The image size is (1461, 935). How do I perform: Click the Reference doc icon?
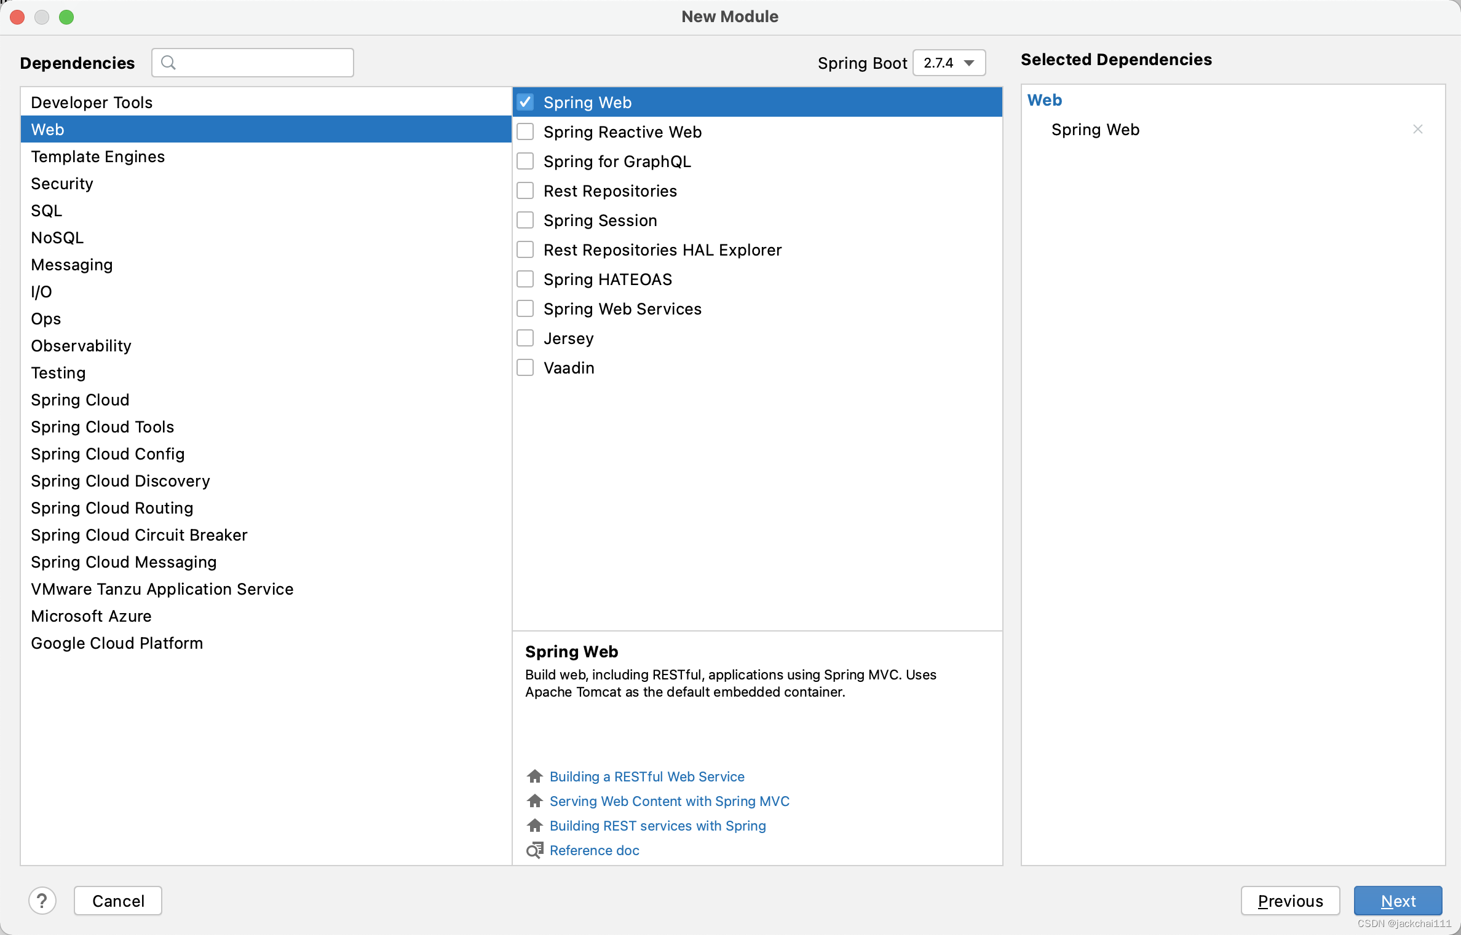(x=535, y=850)
